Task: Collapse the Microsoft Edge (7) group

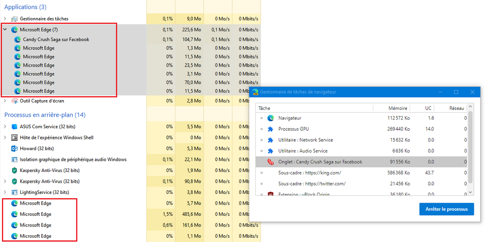Action: (5, 30)
